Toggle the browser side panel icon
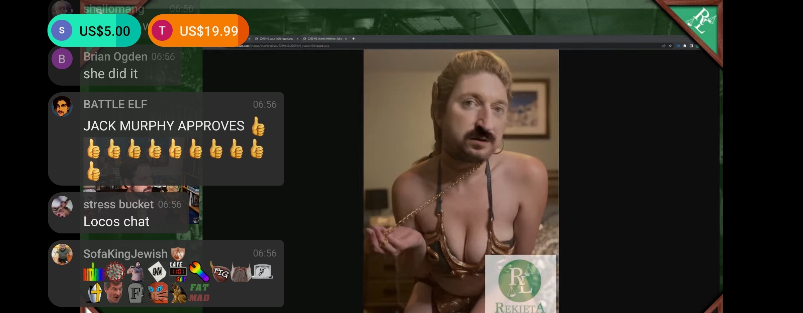This screenshot has width=803, height=313. (691, 46)
